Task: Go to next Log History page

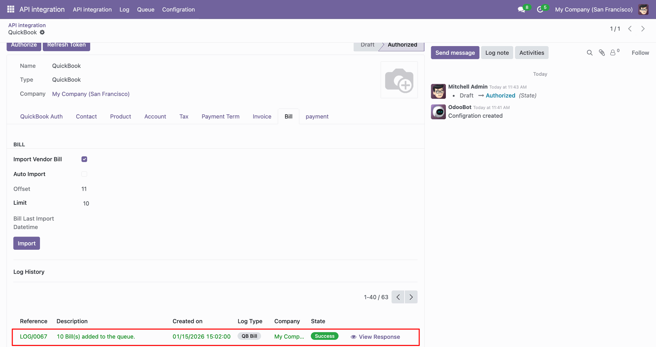Action: tap(411, 297)
